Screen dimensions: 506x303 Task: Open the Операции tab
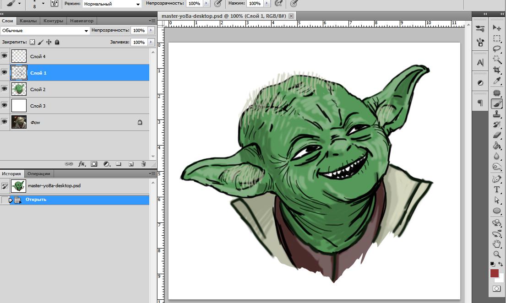tap(38, 174)
